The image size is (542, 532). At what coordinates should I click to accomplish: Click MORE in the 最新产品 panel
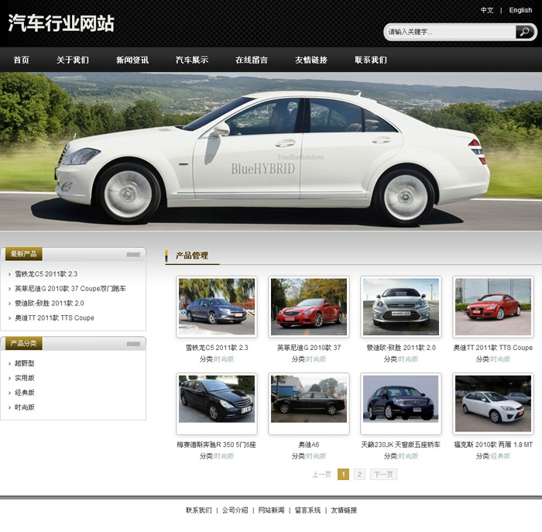pos(133,254)
